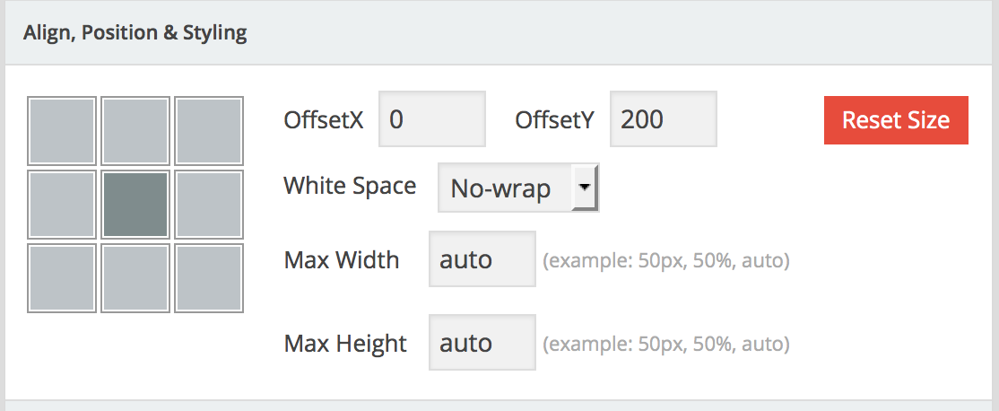
Task: Click the Max Width auto field
Action: (482, 259)
